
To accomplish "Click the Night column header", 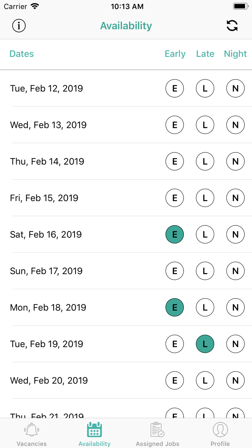I will 235,54.
